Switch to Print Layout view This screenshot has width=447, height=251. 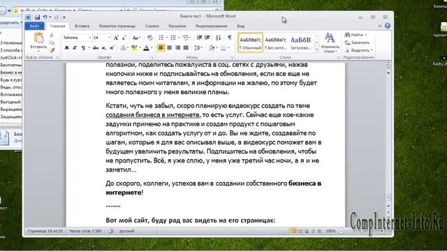click(x=293, y=231)
